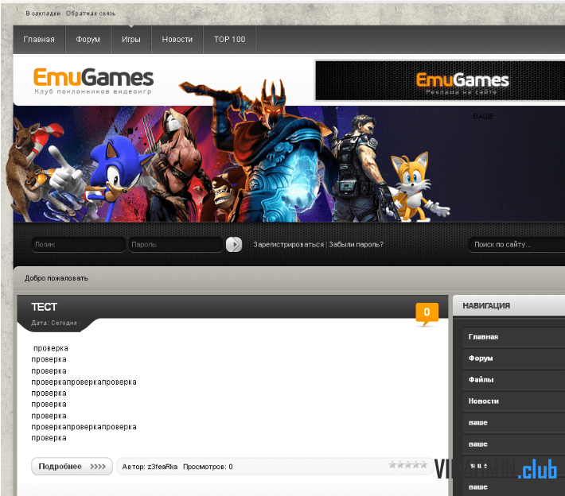Focus the Пароль input field

point(176,244)
